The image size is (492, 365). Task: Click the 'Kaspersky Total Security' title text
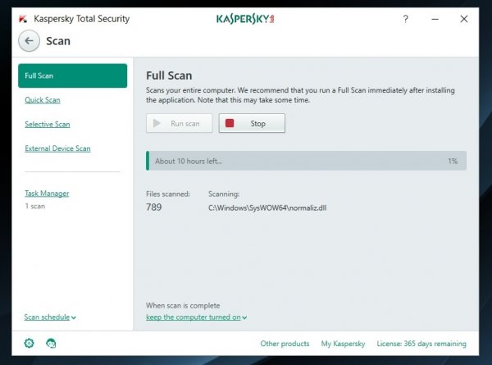tap(81, 19)
